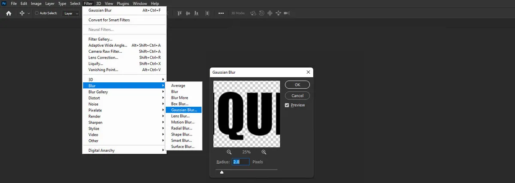This screenshot has height=183, width=515.
Task: Select the 3D pan mode icon
Action: [270, 13]
